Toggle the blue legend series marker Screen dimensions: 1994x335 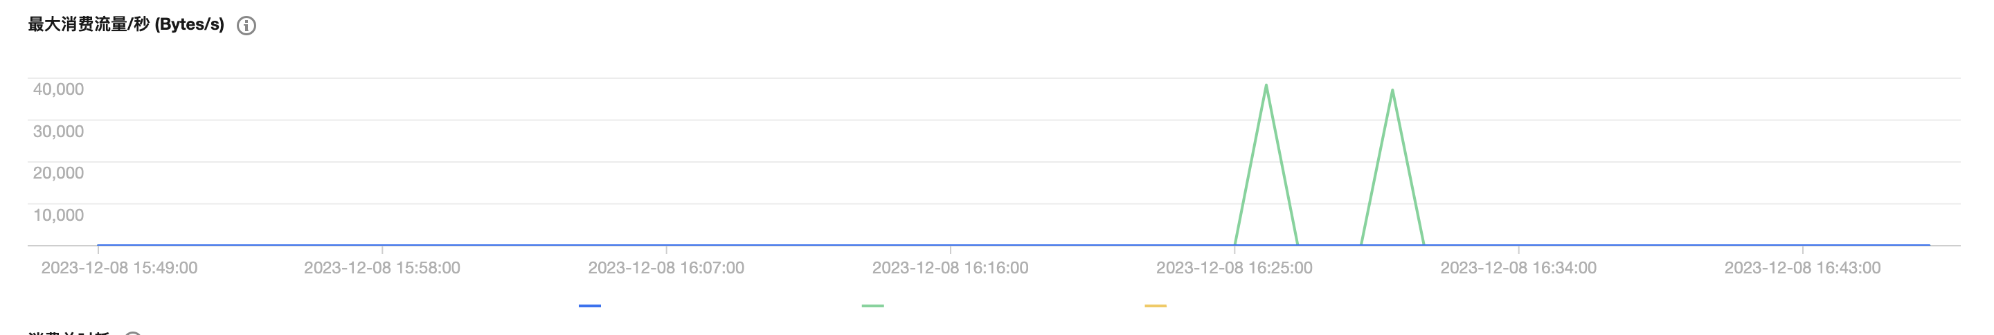590,306
